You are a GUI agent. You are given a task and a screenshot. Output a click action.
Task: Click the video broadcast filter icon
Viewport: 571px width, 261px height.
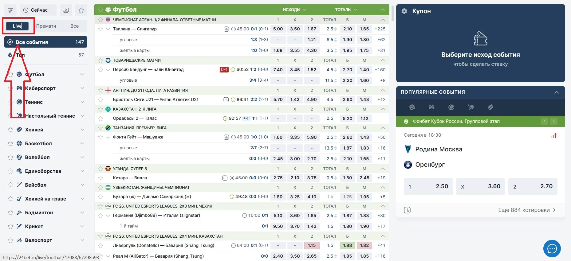pos(66,10)
